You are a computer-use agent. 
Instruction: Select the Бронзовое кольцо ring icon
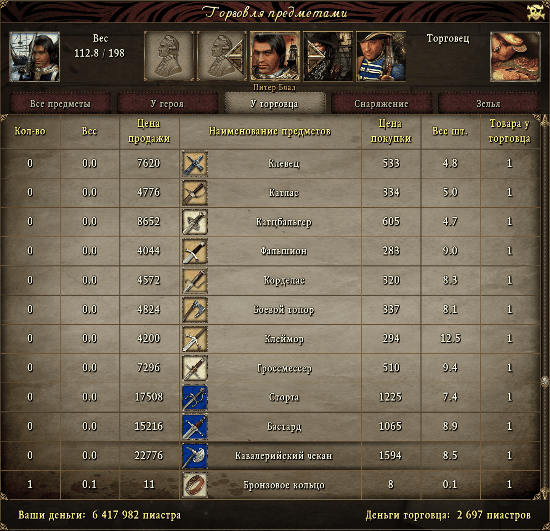[x=195, y=485]
